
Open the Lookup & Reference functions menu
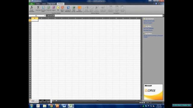68,9
